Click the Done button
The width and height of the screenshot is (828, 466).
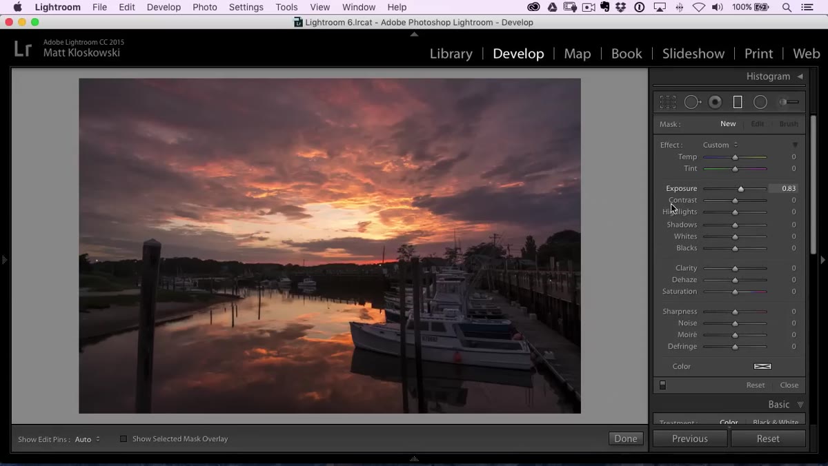(x=626, y=438)
